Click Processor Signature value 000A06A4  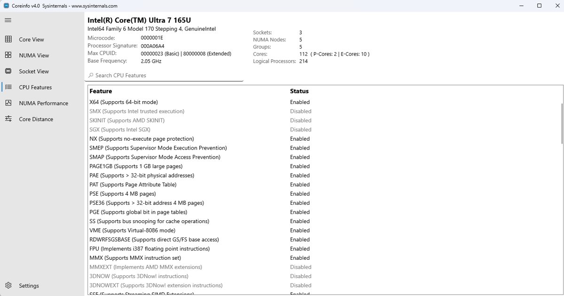tap(152, 46)
